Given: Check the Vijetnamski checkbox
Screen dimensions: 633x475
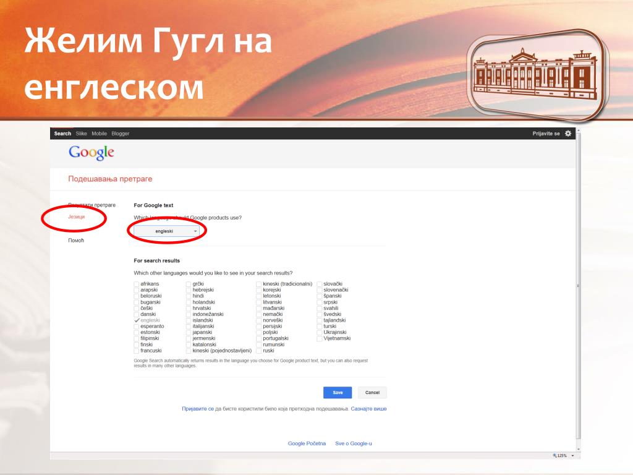Looking at the screenshot, I should (320, 338).
